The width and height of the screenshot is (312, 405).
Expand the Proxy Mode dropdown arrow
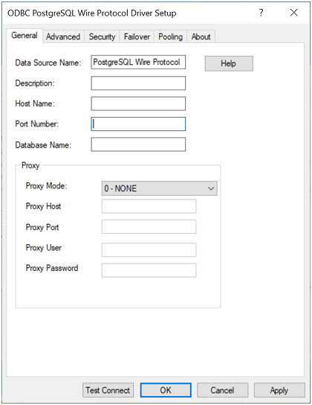coord(211,188)
